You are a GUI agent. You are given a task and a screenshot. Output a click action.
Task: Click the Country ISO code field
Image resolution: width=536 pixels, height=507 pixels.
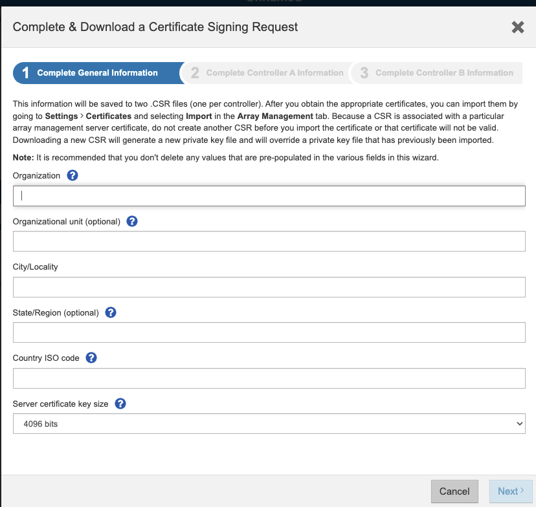click(269, 378)
